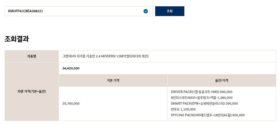Click the 조회결과 heading

[17, 39]
